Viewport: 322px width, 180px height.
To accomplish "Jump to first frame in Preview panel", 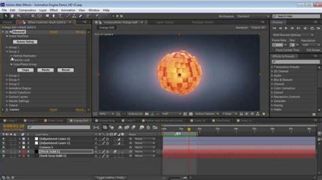I will [x=274, y=29].
